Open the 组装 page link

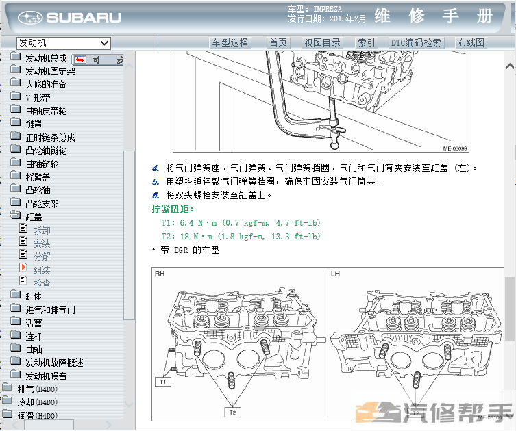[x=42, y=270]
